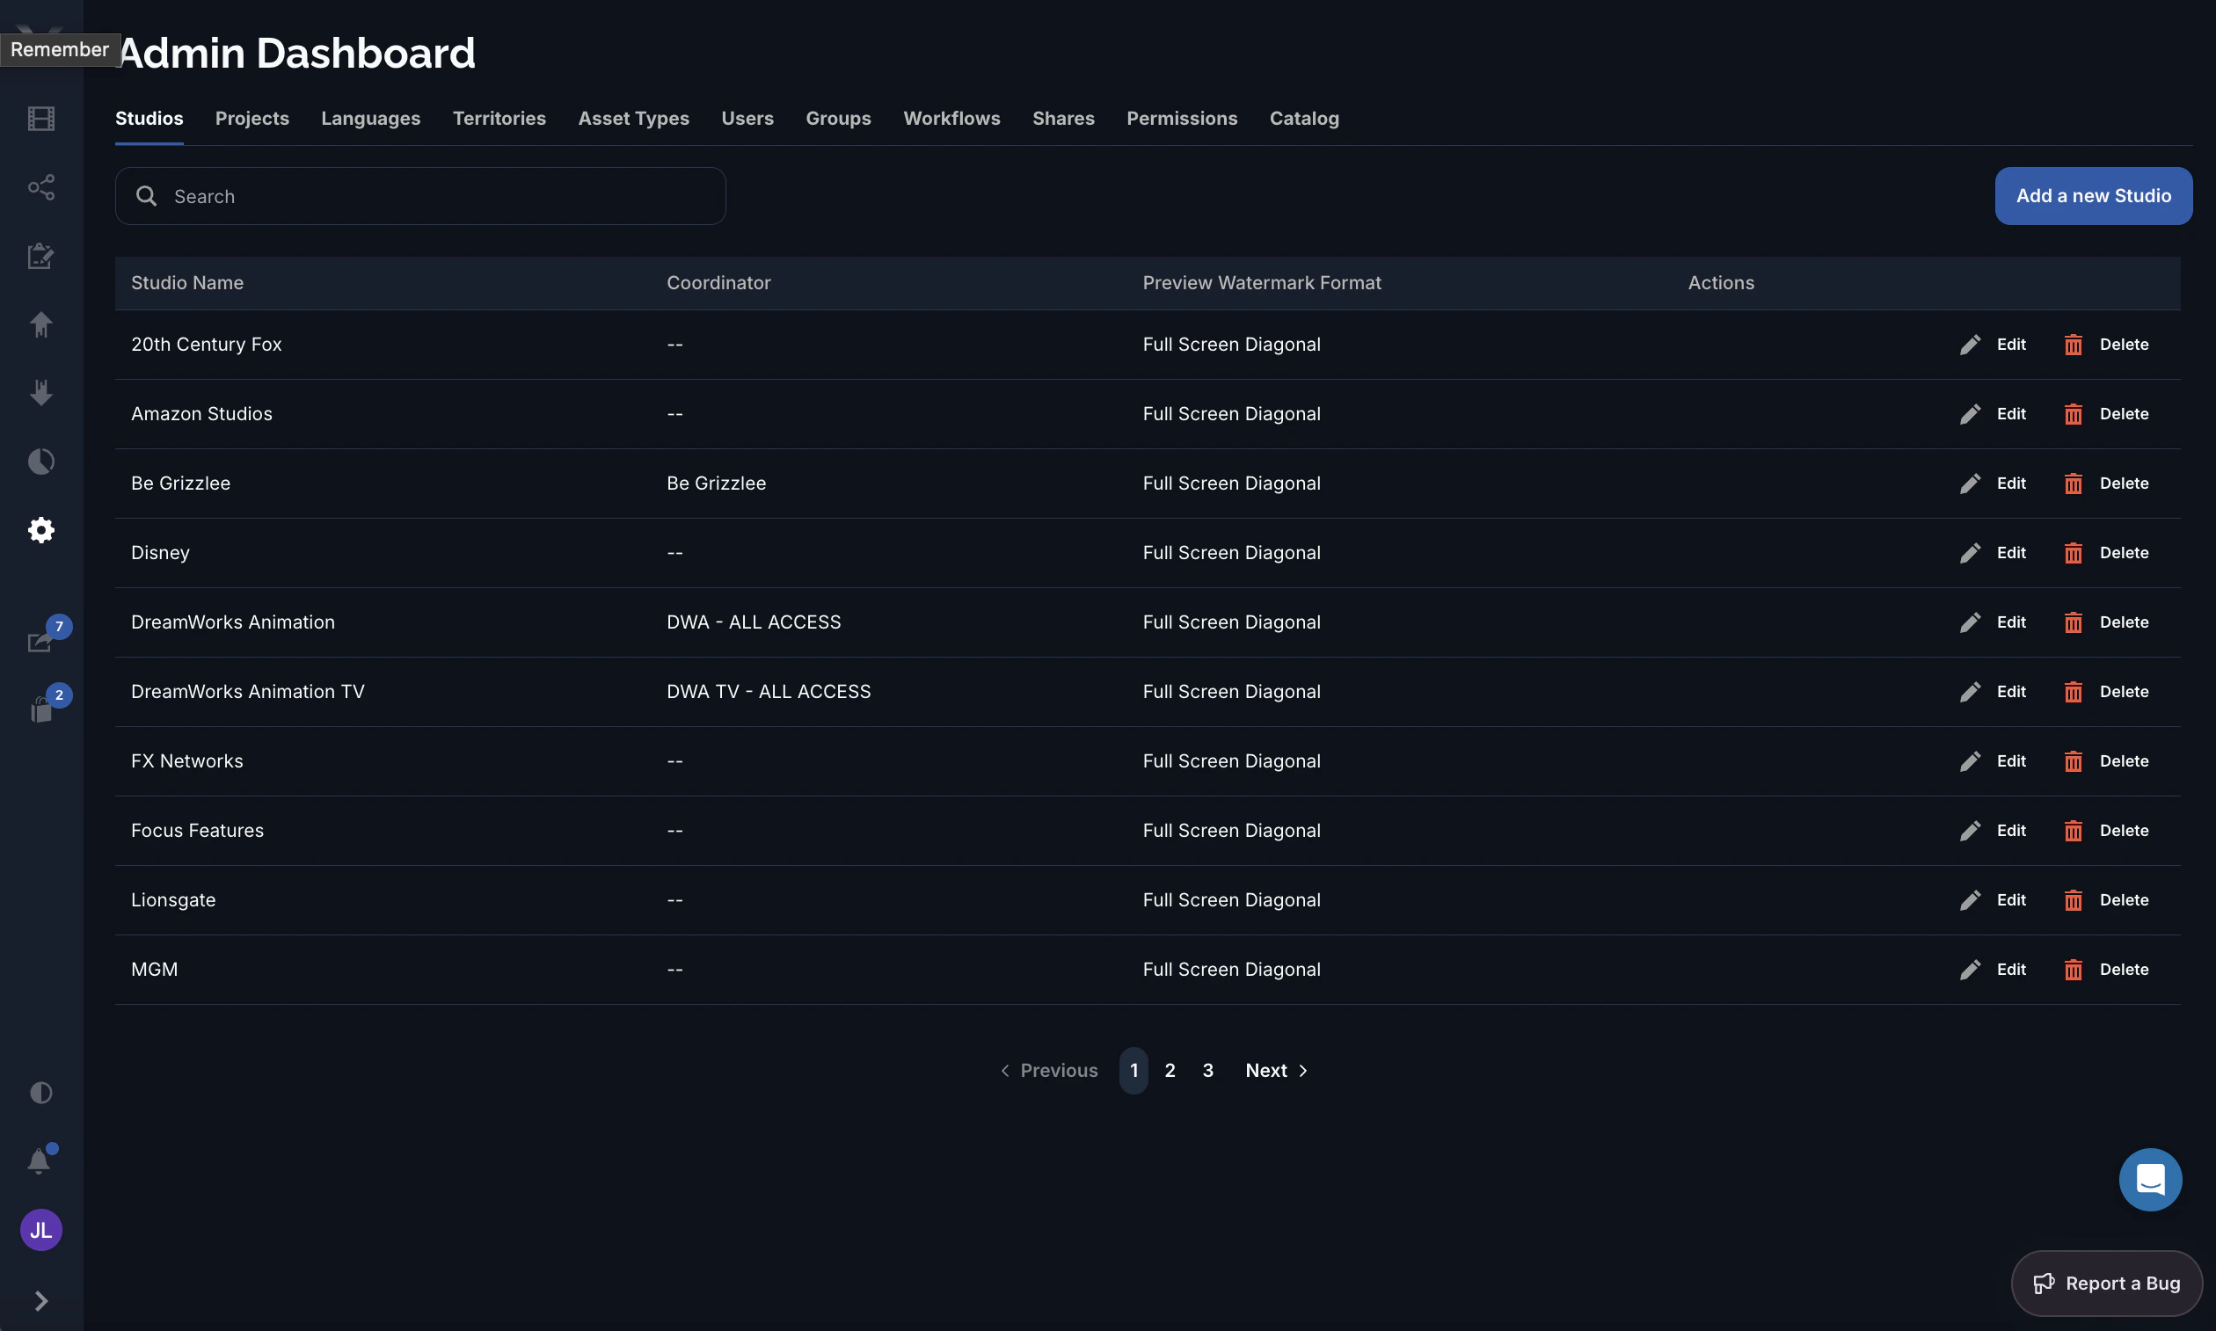
Task: Click the DreamWorks Animation TV studio name
Action: point(248,692)
